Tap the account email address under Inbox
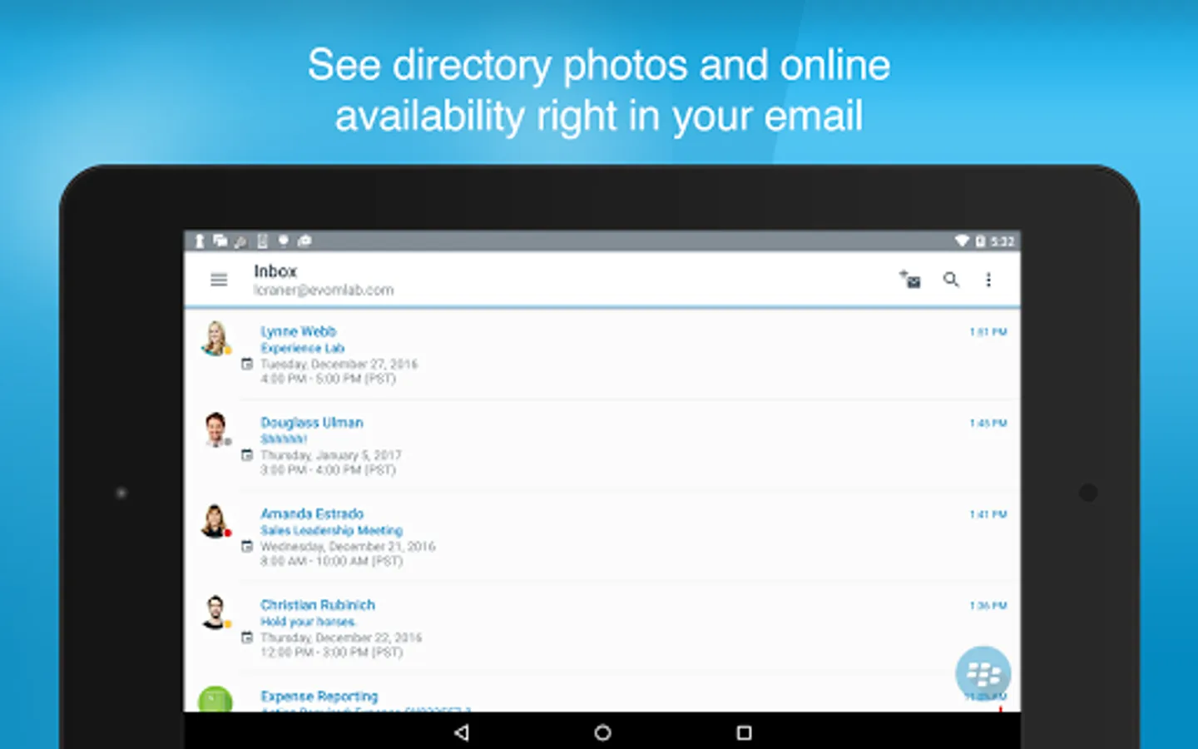Screen dimensions: 1198x749 (x=324, y=290)
